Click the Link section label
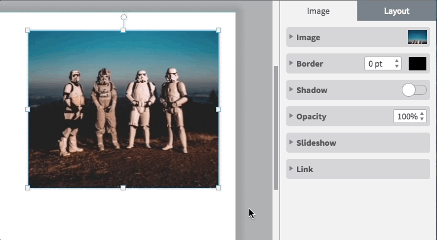The image size is (437, 240). point(305,169)
